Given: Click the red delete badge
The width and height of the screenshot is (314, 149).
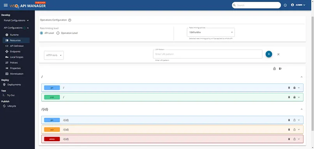Looking at the screenshot, I should click(x=52, y=139).
